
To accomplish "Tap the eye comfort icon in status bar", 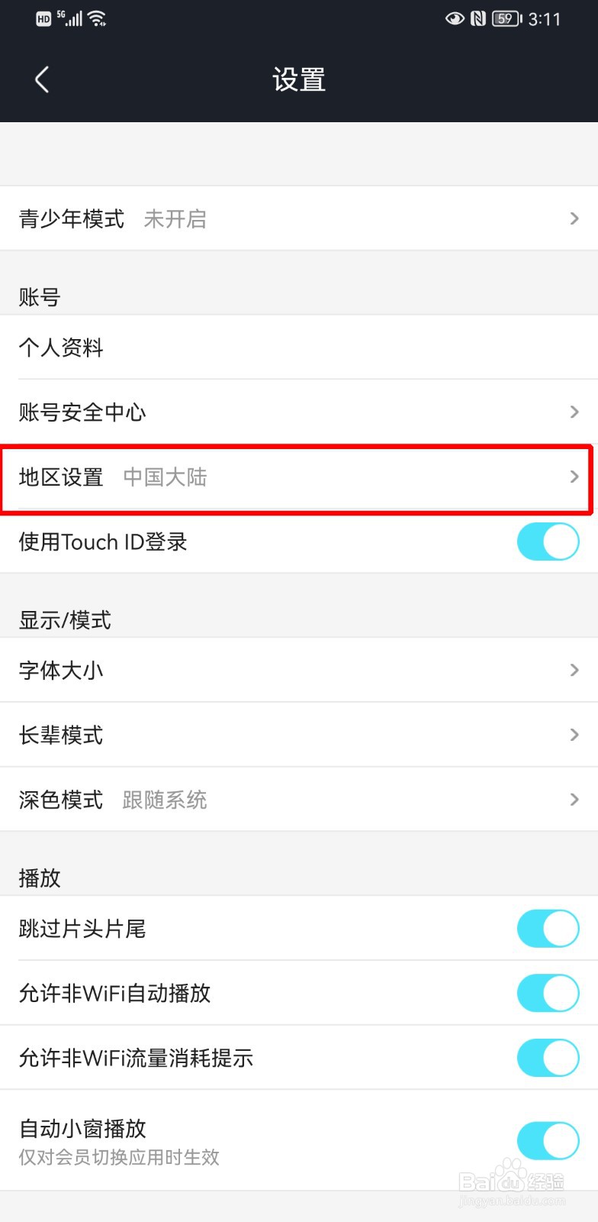I will (455, 19).
